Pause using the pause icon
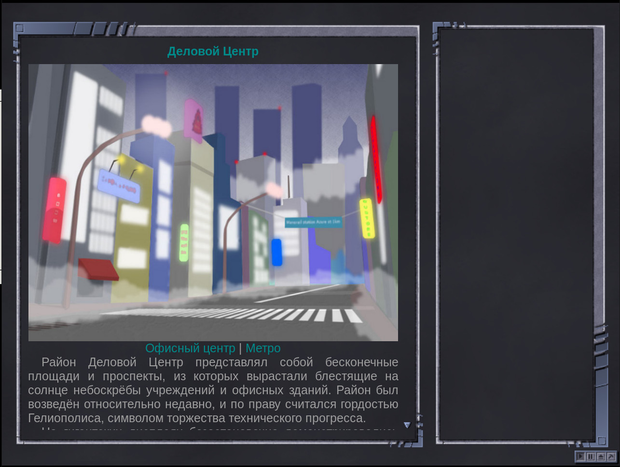 pos(591,456)
